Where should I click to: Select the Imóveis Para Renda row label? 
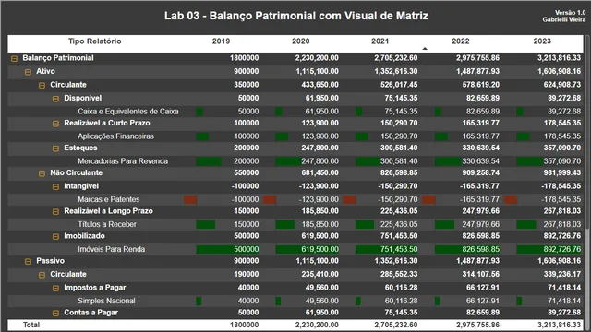click(111, 249)
